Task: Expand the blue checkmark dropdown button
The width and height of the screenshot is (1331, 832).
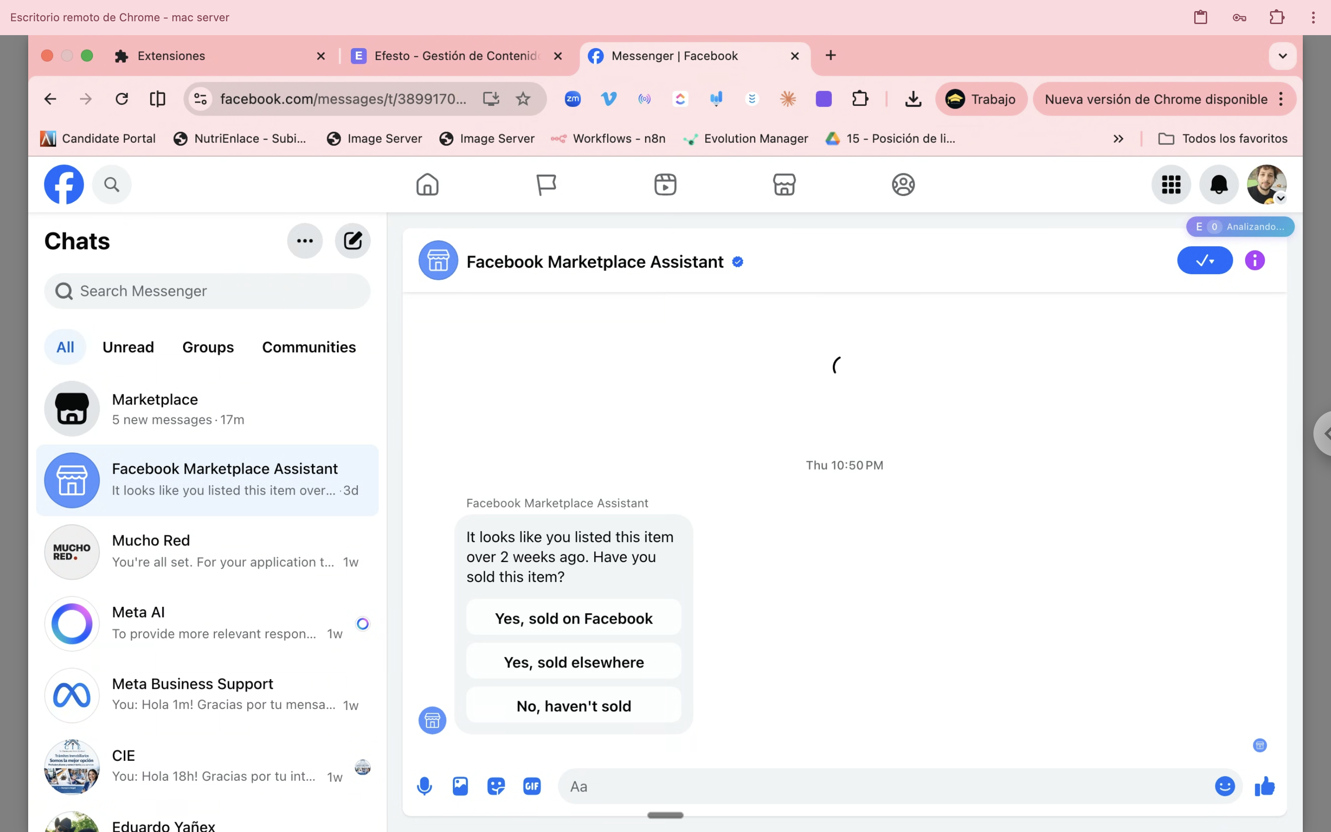Action: tap(1204, 260)
